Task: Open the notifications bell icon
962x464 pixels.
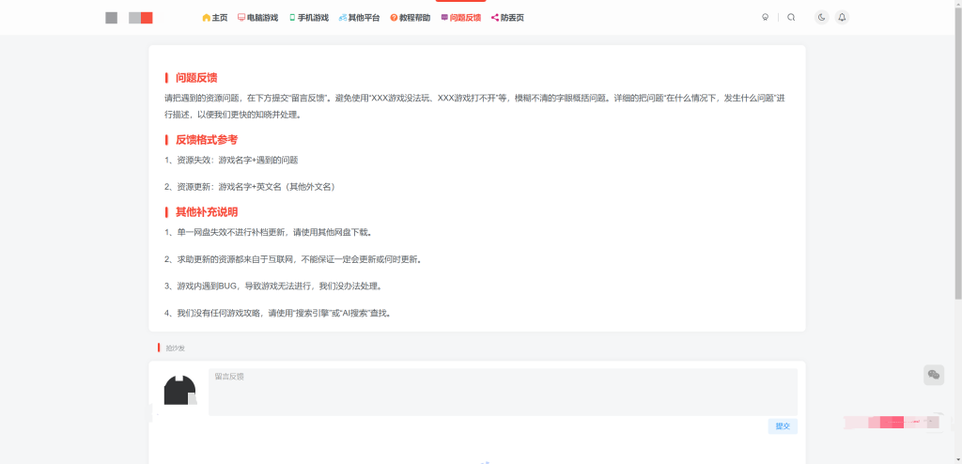Action: point(843,17)
